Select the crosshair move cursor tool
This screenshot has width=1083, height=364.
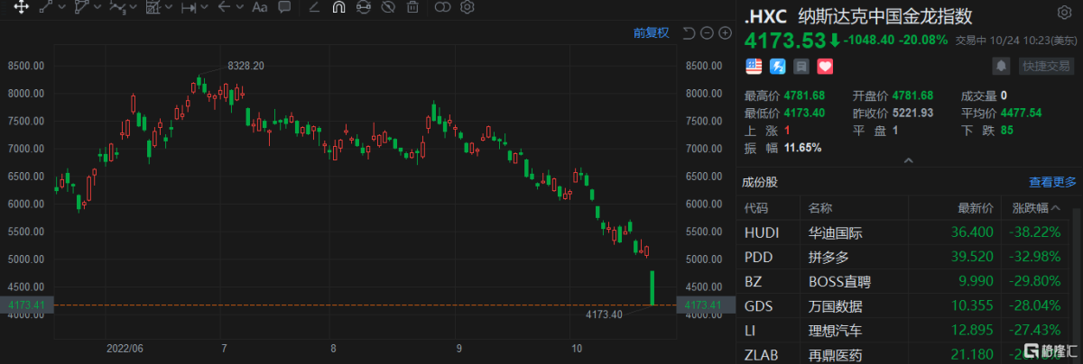tap(20, 7)
